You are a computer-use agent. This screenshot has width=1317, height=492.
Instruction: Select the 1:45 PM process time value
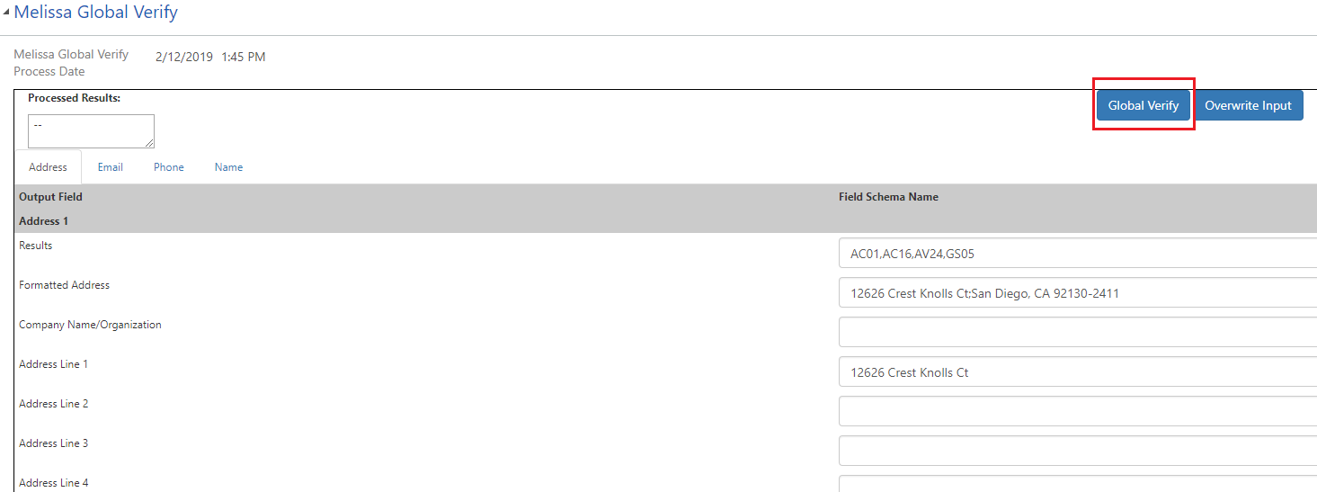[x=244, y=57]
